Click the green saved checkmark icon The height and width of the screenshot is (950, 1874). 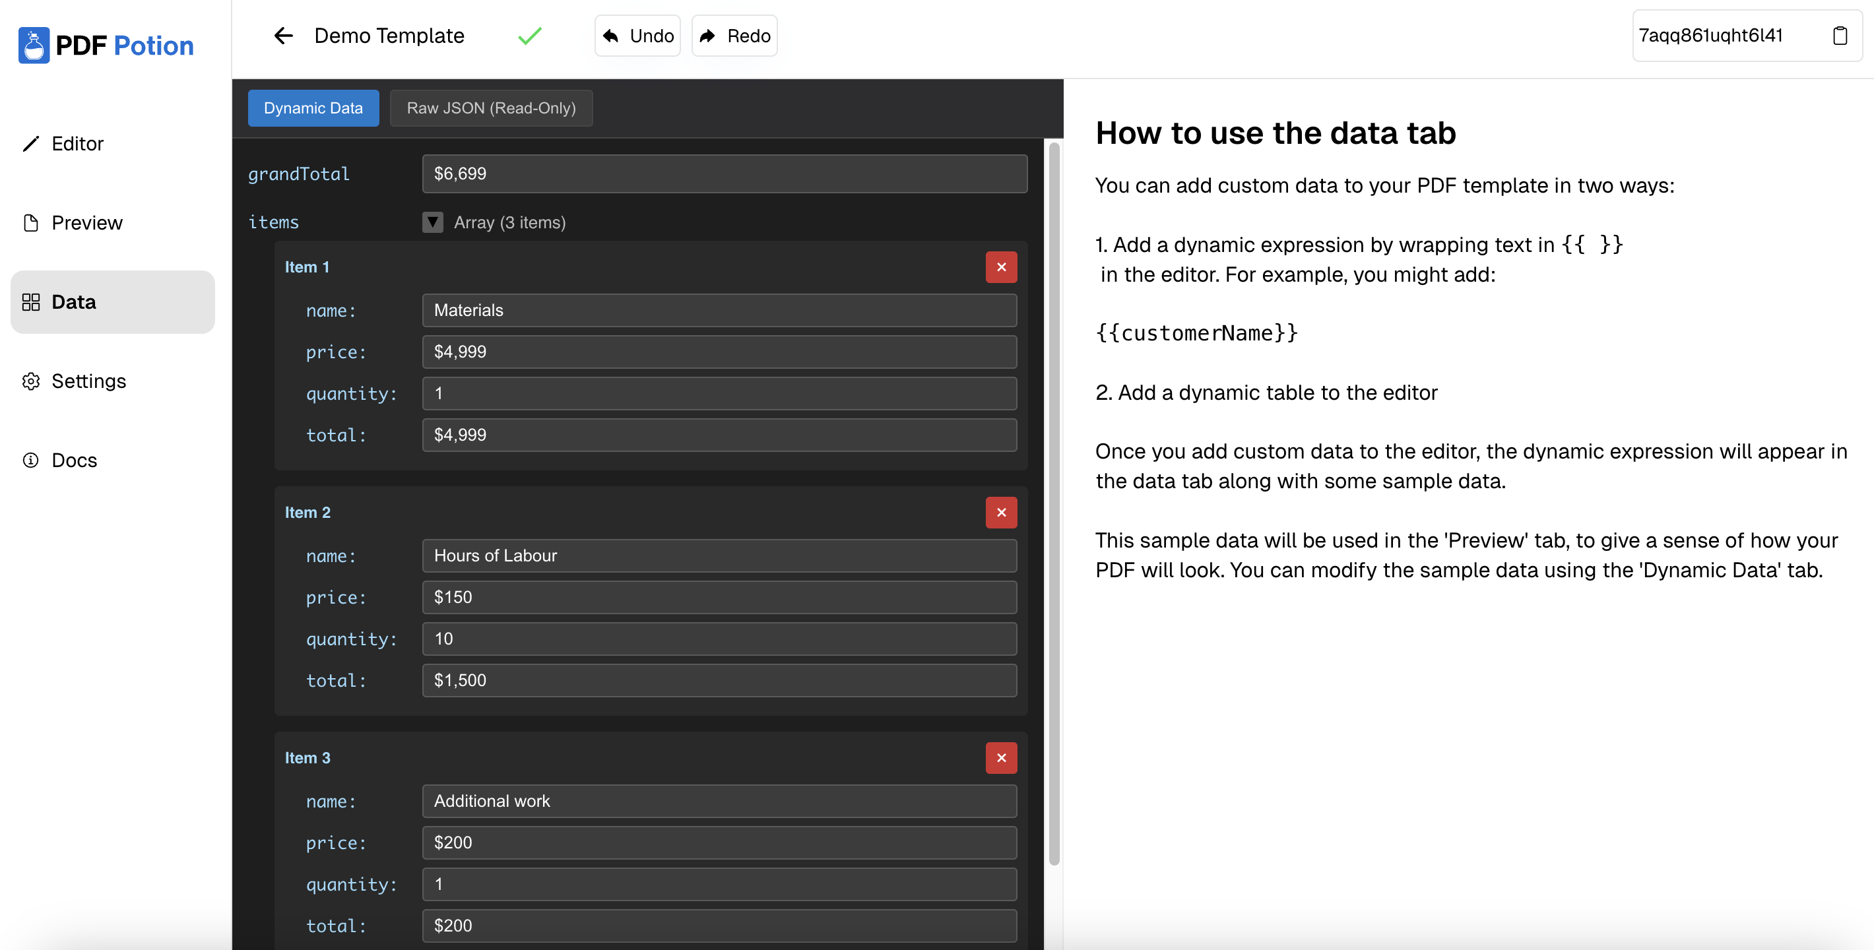[x=530, y=36]
